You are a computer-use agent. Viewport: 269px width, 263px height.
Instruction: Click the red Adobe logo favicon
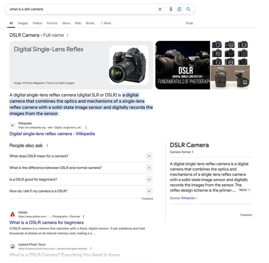coord(12,214)
